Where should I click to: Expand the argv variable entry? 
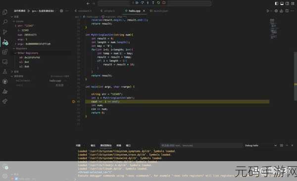point(15,44)
